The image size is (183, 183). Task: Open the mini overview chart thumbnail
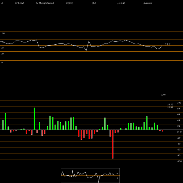(90, 175)
